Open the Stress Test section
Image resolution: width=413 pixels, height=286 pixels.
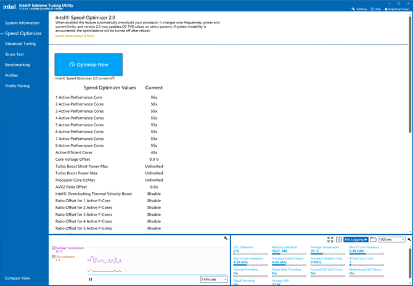tap(14, 54)
